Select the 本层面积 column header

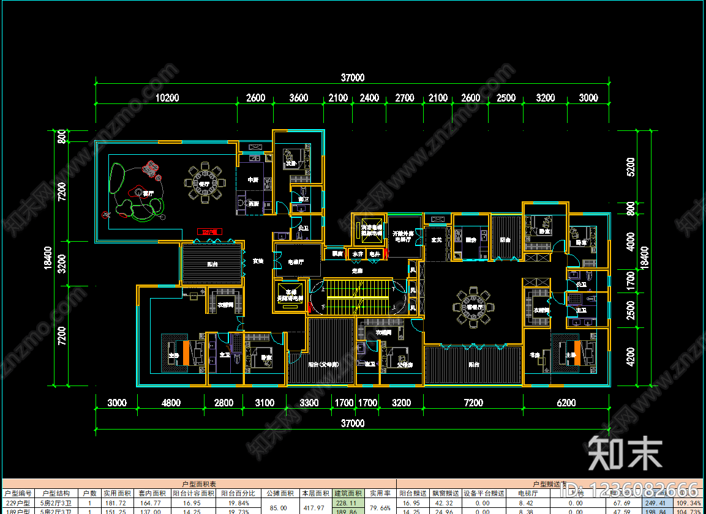[x=315, y=493]
